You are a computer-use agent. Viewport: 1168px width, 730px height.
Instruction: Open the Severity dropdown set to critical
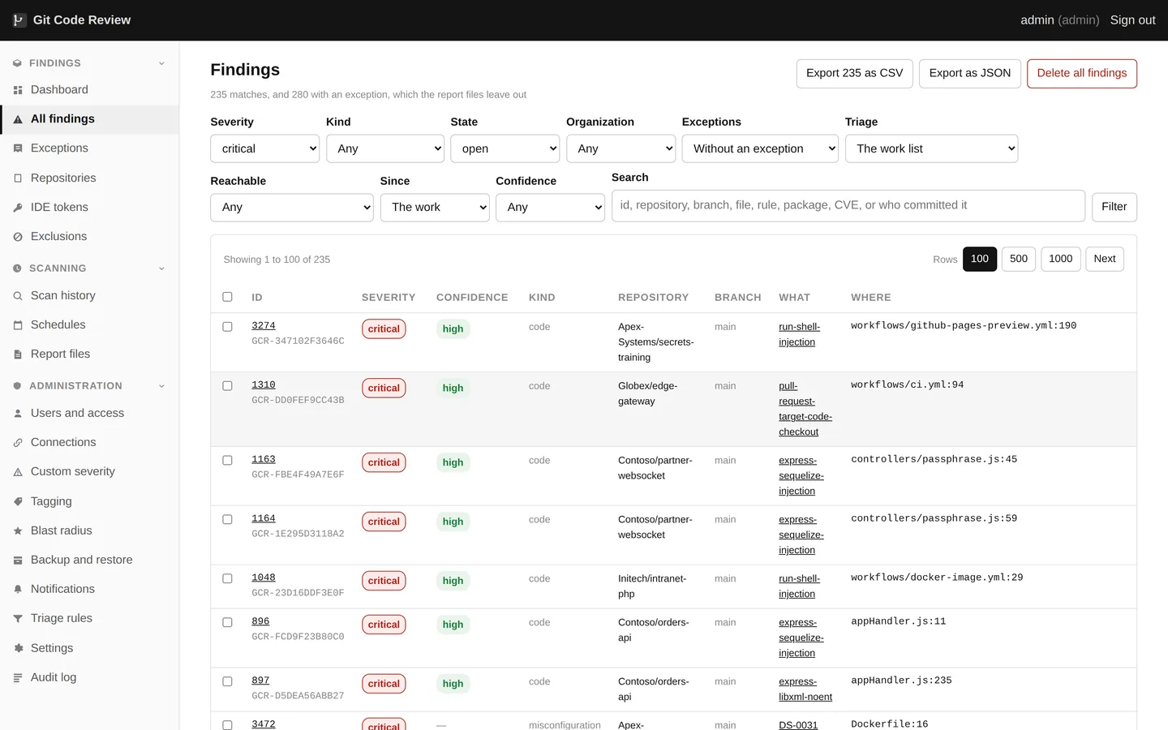click(x=265, y=148)
